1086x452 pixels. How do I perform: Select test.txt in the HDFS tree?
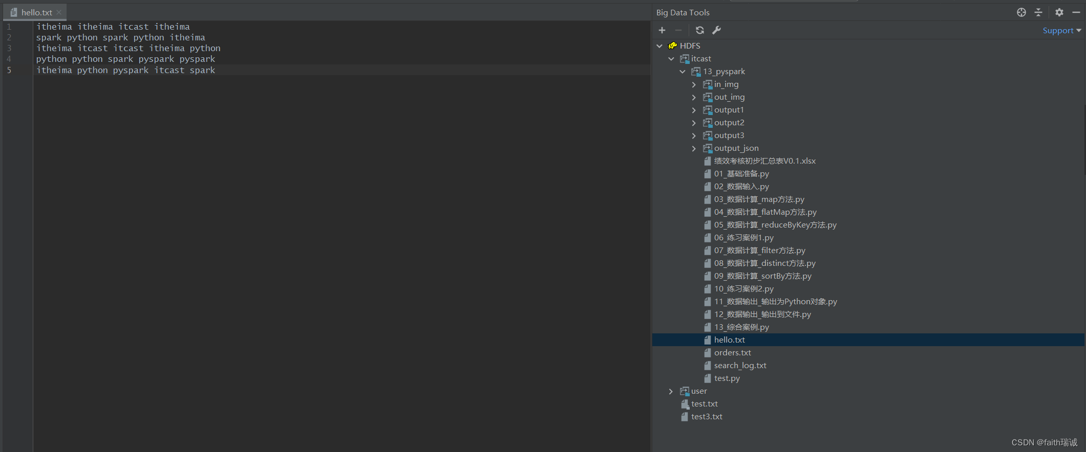[x=705, y=404]
